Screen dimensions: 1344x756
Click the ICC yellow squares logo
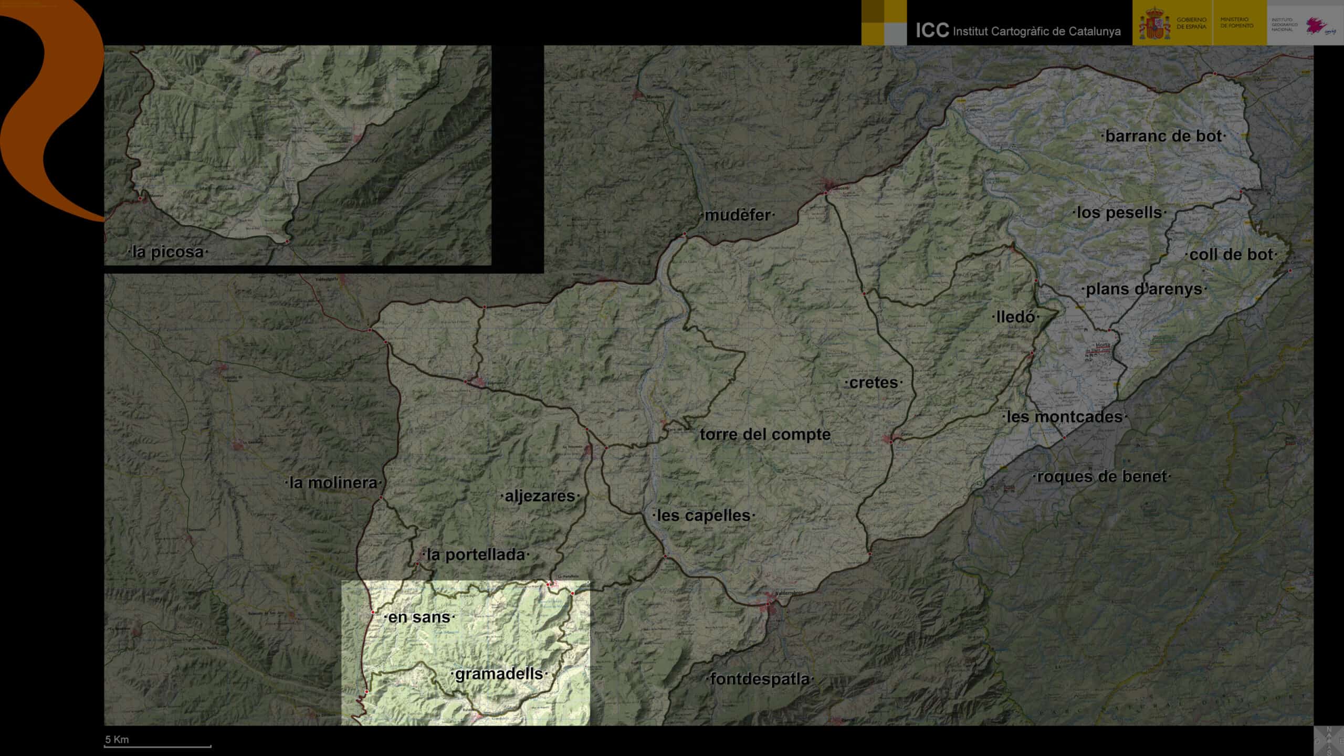tap(884, 23)
